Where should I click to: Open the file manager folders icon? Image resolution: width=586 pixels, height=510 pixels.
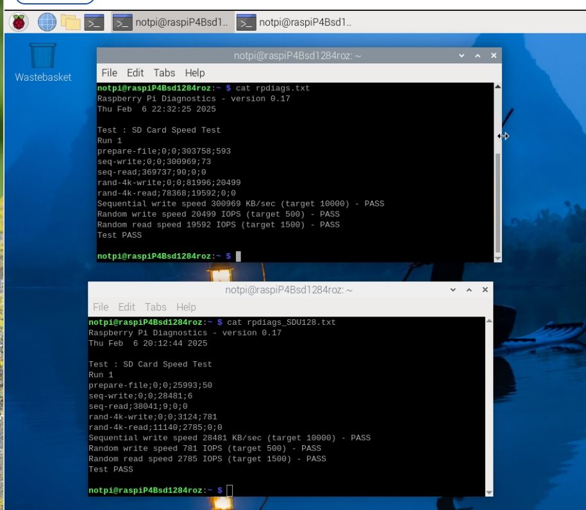[71, 22]
